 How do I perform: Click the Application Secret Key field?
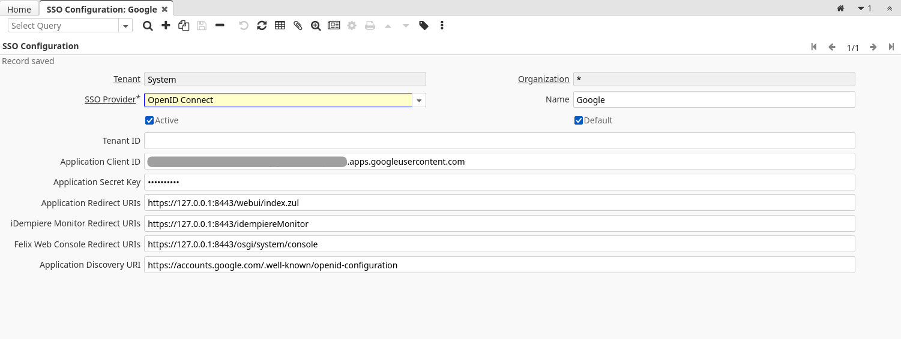[x=499, y=182]
